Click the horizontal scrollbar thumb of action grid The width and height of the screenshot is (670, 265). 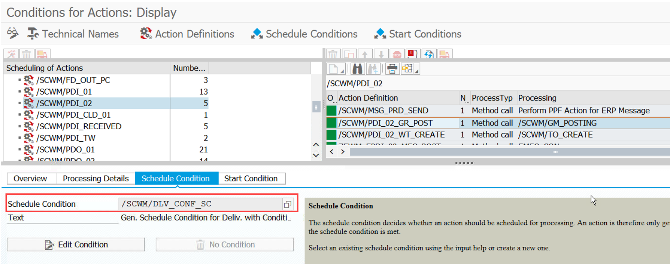510,152
